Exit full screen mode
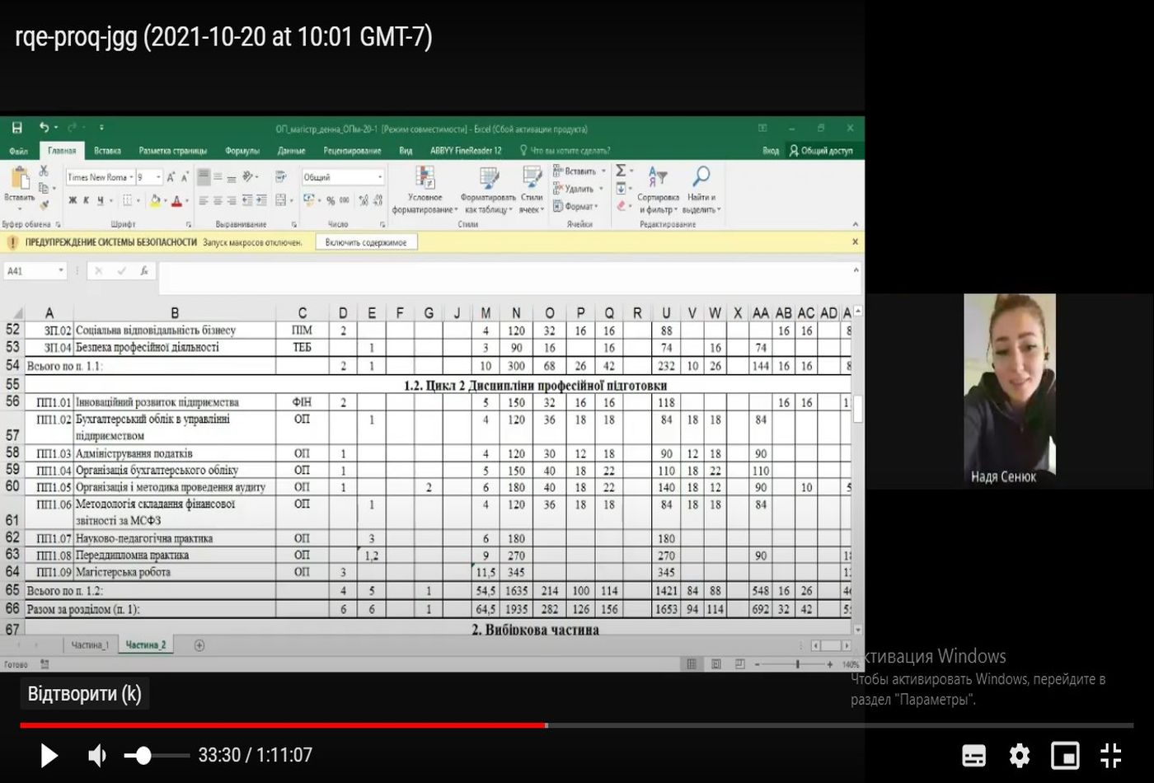1154x783 pixels. 1111,755
